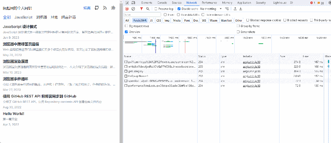Switch to the Elements tab

pos(147,3)
